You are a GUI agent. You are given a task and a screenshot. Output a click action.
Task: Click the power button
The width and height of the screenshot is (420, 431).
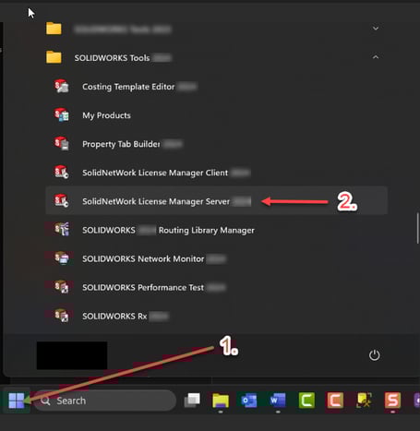(374, 355)
